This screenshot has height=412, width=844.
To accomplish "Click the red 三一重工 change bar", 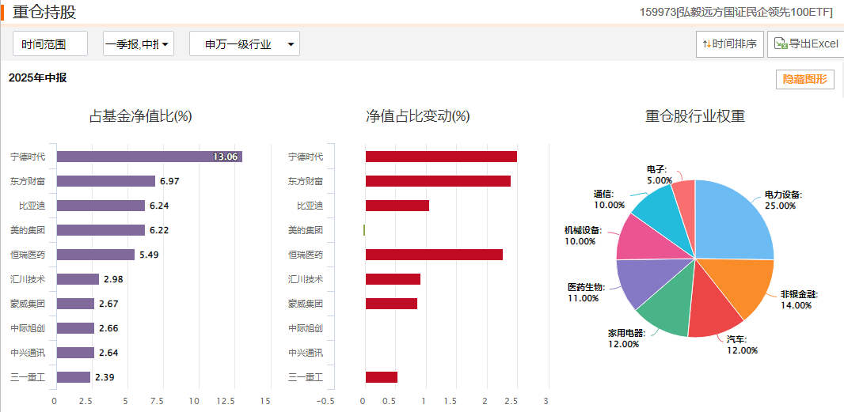I will (382, 377).
